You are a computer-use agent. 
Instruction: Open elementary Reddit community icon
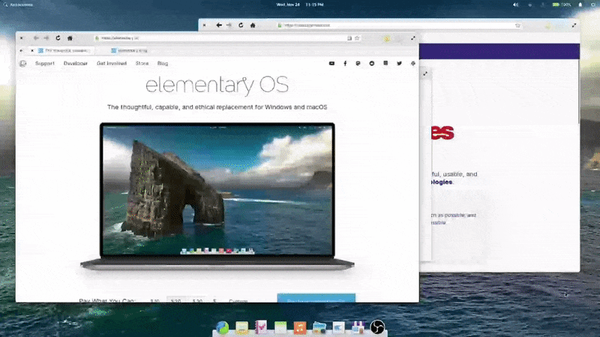click(x=372, y=64)
